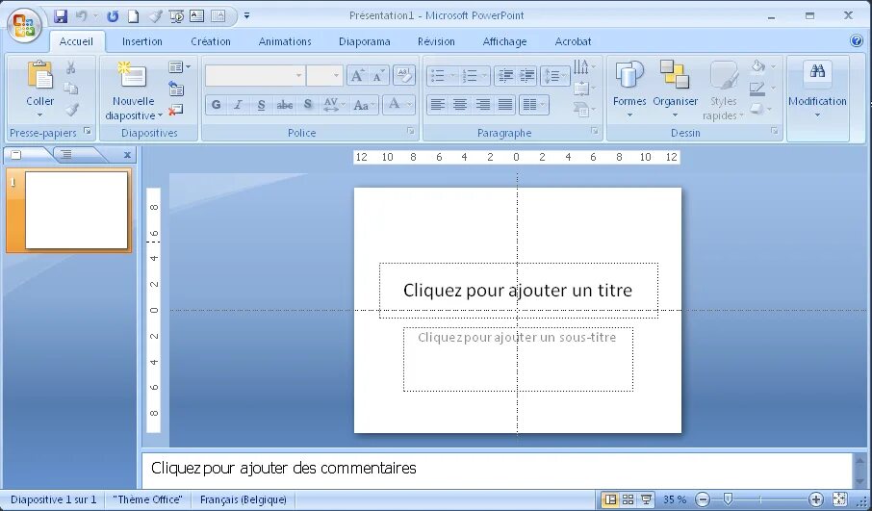
Task: Decrease font size with the smaller A icon
Action: (378, 75)
